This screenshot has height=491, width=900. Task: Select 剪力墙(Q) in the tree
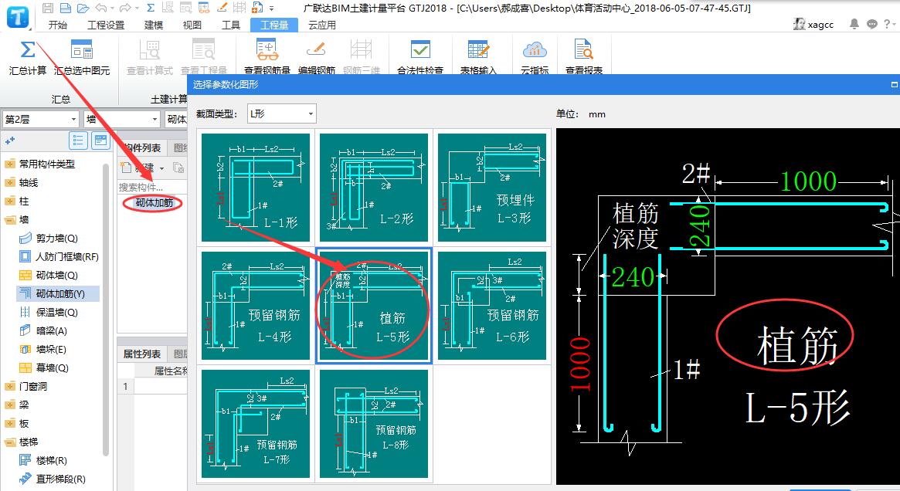(x=56, y=238)
